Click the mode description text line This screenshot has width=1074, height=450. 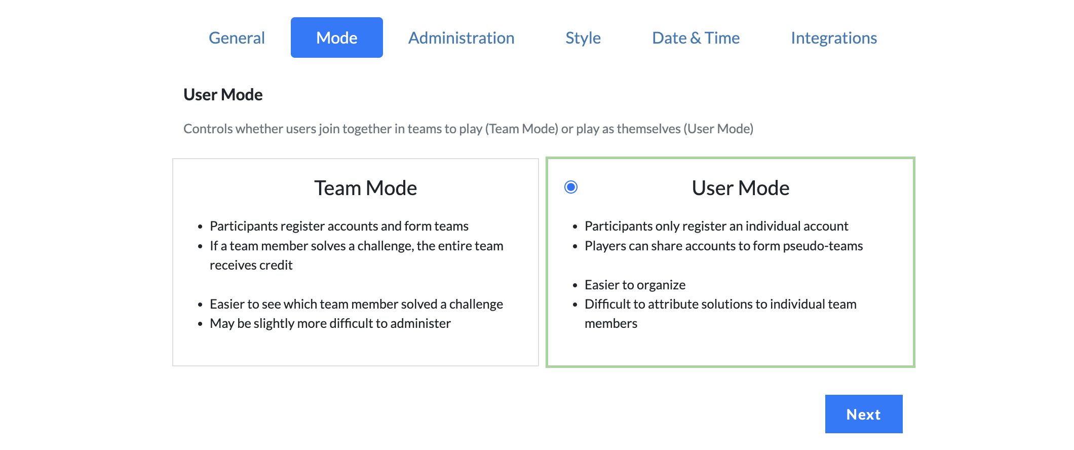tap(468, 129)
